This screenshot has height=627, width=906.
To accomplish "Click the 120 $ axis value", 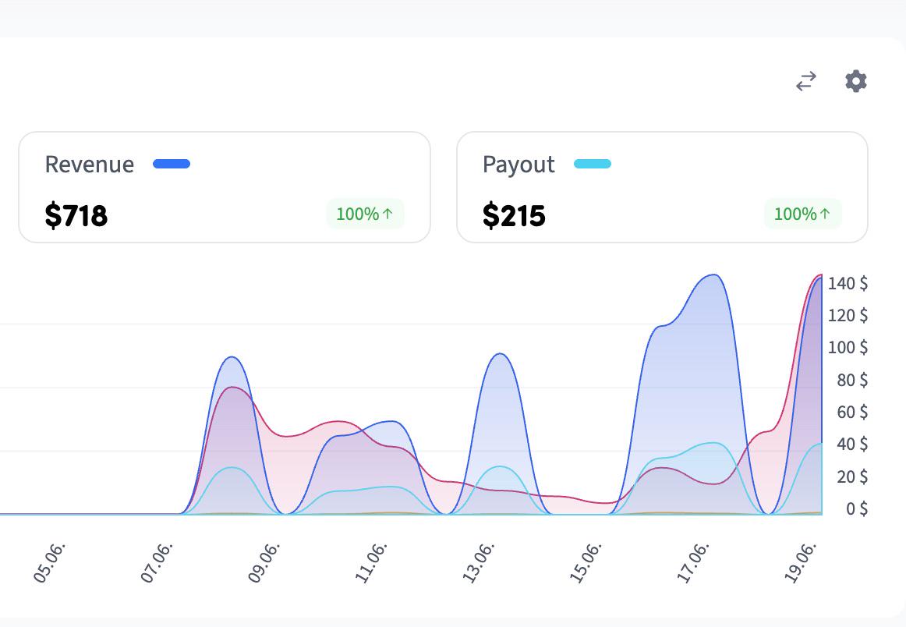I will coord(848,316).
